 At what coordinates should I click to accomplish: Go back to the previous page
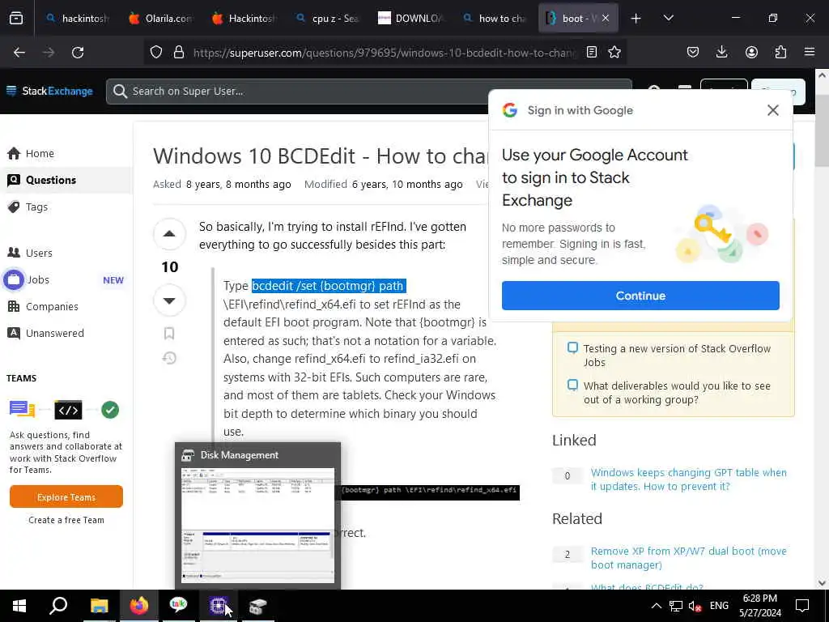pos(19,52)
